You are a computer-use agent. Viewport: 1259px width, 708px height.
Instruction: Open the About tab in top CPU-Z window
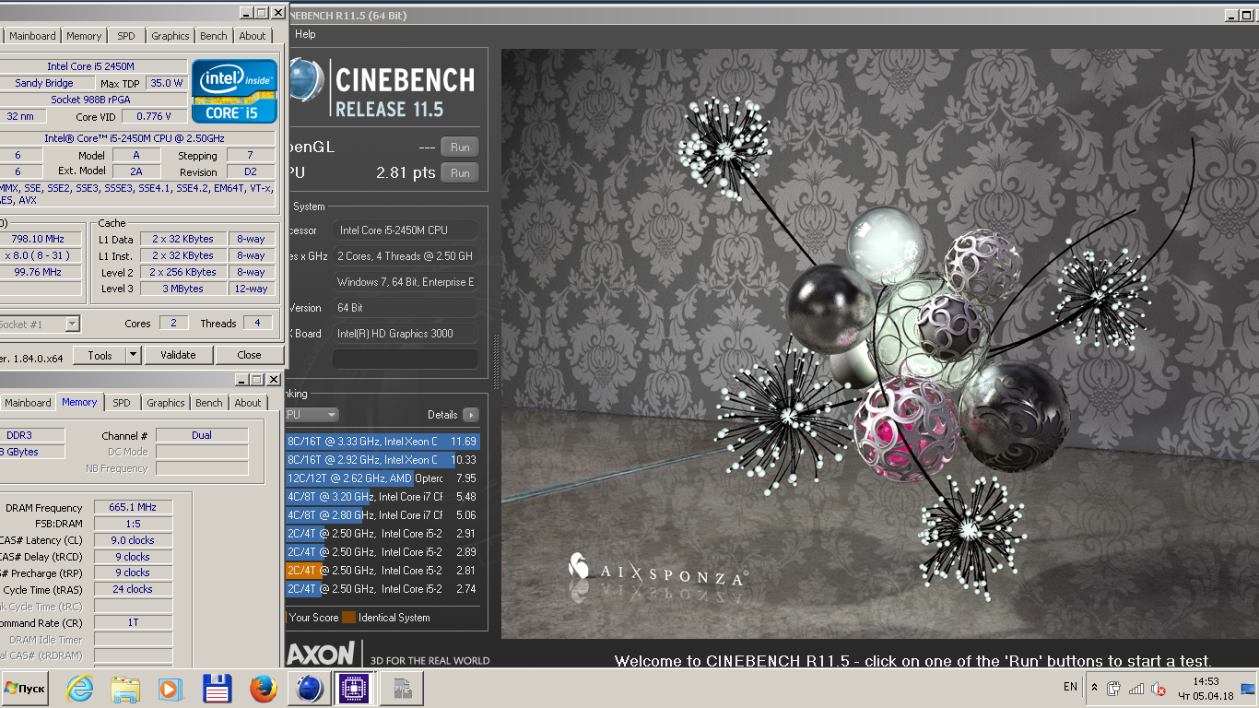click(253, 36)
